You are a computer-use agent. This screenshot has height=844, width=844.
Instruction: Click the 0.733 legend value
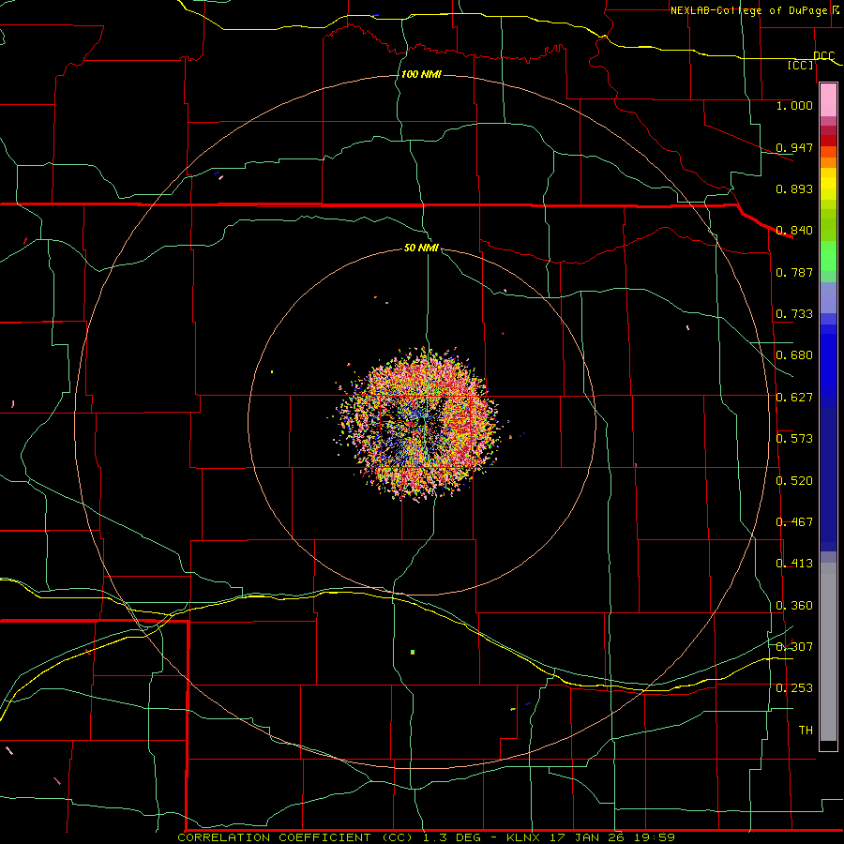click(x=794, y=314)
